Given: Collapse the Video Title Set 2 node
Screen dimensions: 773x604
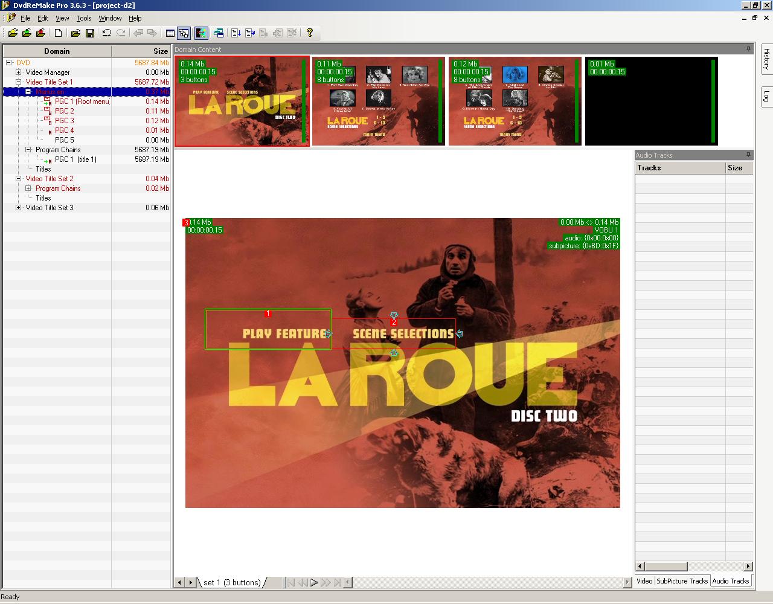Looking at the screenshot, I should click(x=19, y=179).
